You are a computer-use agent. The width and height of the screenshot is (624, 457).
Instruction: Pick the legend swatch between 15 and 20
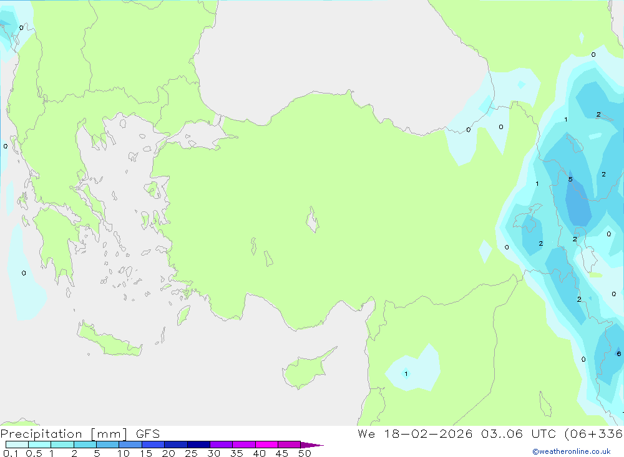[x=154, y=445]
